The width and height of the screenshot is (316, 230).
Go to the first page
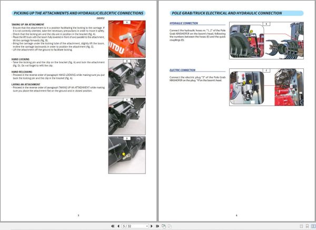coord(113,226)
